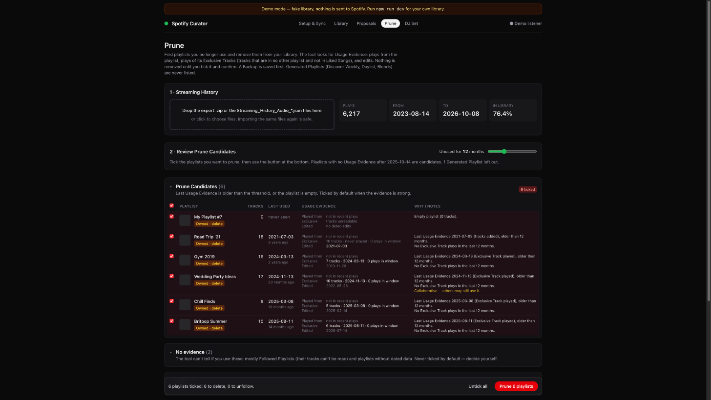Click the 6 ticked badge

click(527, 189)
